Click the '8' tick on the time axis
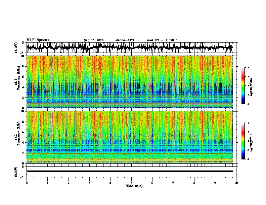This screenshot has height=205, width=266. click(194, 183)
